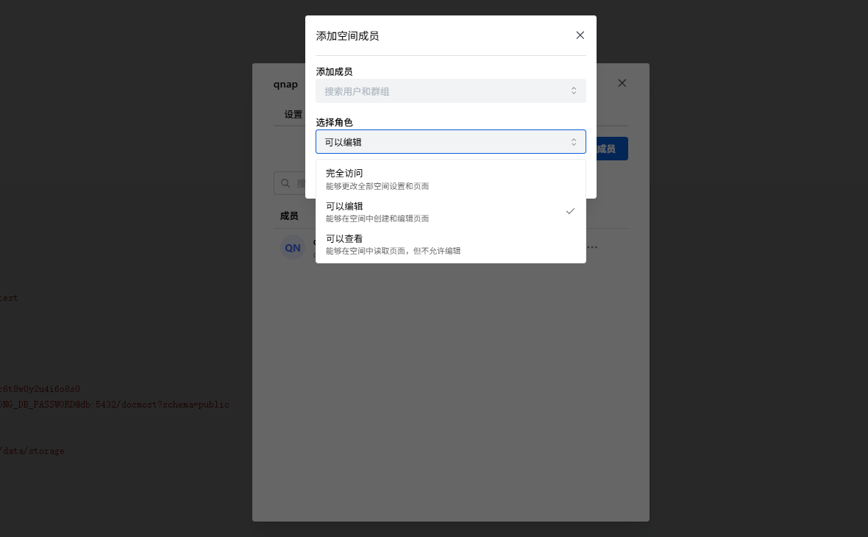The width and height of the screenshot is (868, 537).
Task: Open the three-dot menu for QN member
Action: coord(592,247)
